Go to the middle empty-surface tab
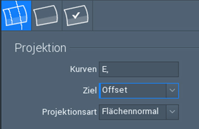Viewport: 199px width, 129px height. click(47, 15)
